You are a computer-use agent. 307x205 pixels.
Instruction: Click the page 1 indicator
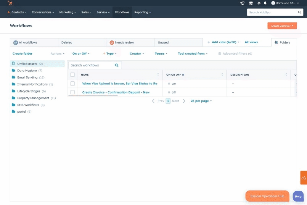[168, 101]
